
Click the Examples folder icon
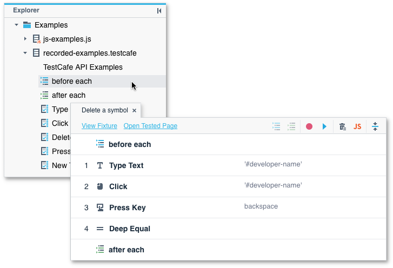tap(27, 25)
